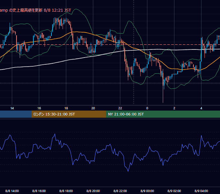Viewport: 220px width, 194px height.
Task: Select the 8/9 00:00 label on the bottom axis
Action: pos(147,191)
